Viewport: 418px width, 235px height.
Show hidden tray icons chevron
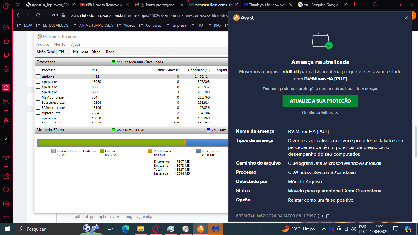click(324, 229)
